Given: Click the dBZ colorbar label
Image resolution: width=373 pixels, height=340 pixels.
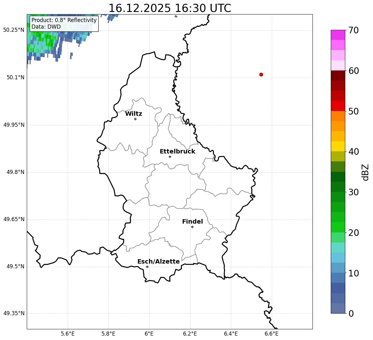Looking at the screenshot, I should (365, 172).
